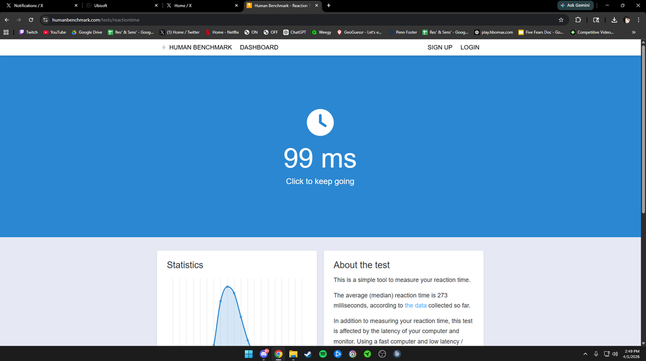The width and height of the screenshot is (646, 361).
Task: Show hidden system tray icons
Action: click(x=585, y=354)
